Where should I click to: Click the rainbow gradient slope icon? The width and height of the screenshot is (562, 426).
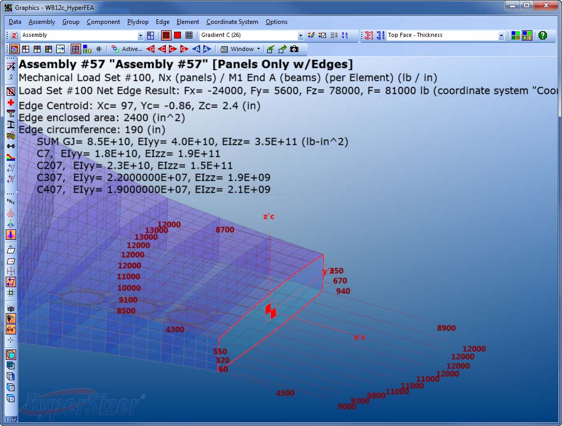[x=11, y=157]
